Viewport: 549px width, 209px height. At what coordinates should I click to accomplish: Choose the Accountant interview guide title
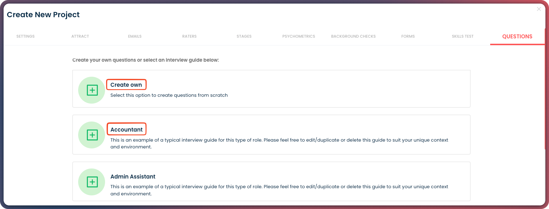127,129
